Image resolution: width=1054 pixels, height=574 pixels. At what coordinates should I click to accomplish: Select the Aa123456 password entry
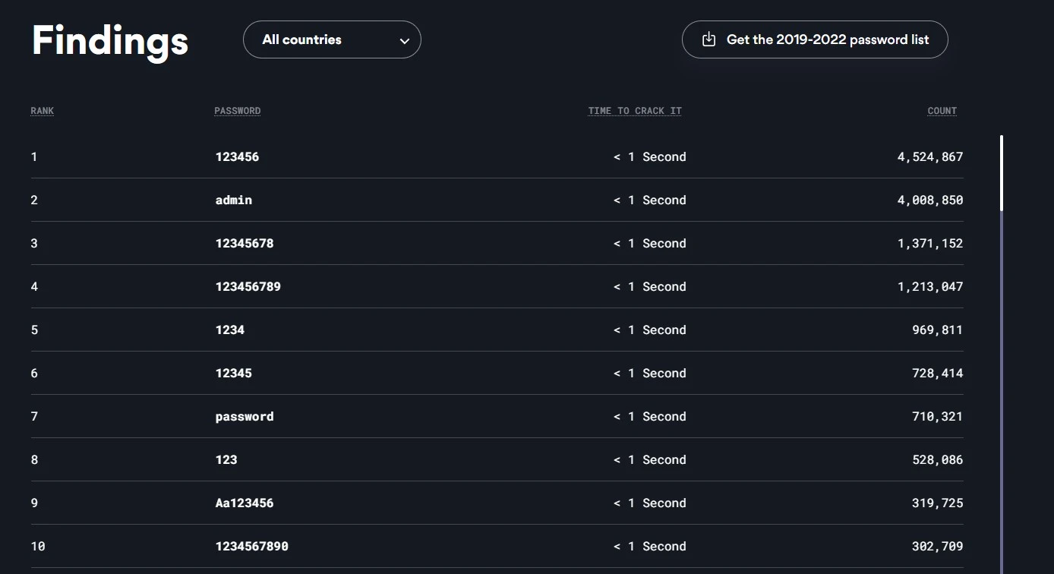pos(245,503)
